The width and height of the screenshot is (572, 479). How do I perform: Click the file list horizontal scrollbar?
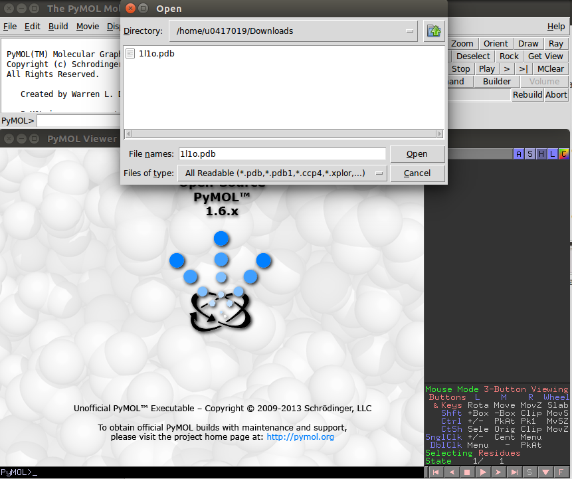tap(284, 134)
